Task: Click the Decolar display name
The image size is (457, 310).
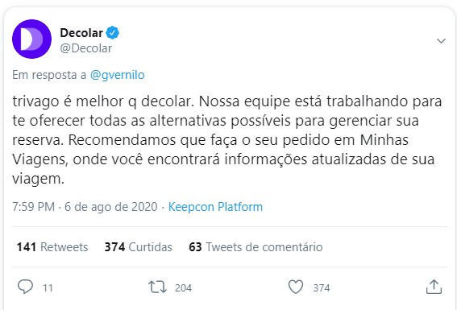Action: 81,32
